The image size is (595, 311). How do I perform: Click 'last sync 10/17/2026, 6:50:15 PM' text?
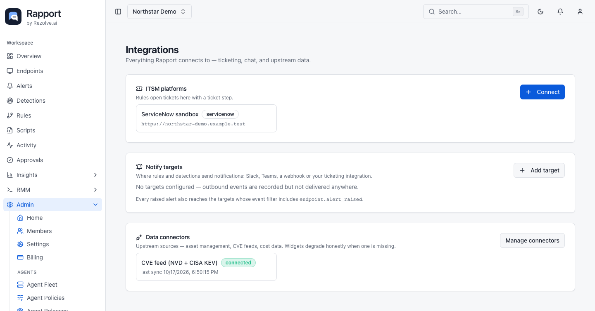pyautogui.click(x=180, y=272)
